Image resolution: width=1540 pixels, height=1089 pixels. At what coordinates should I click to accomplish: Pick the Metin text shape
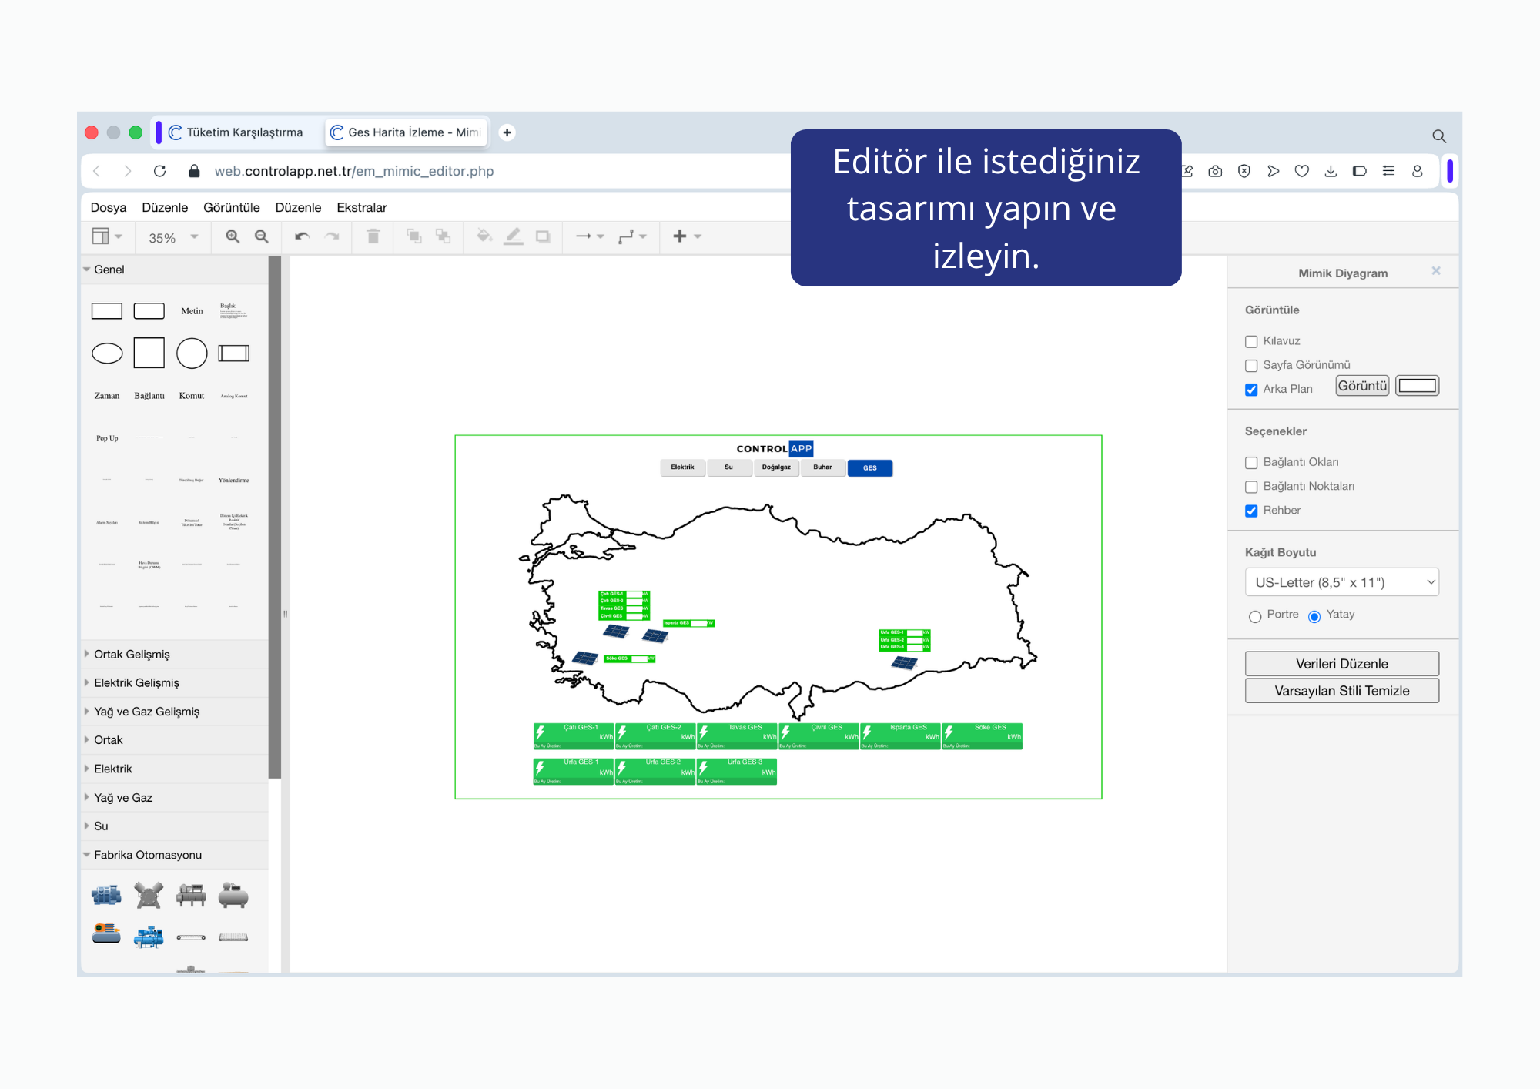click(192, 311)
